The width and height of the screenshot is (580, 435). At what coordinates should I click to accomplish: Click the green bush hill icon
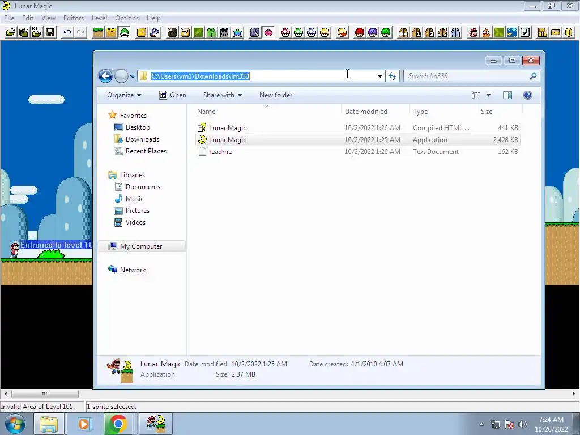(x=211, y=32)
